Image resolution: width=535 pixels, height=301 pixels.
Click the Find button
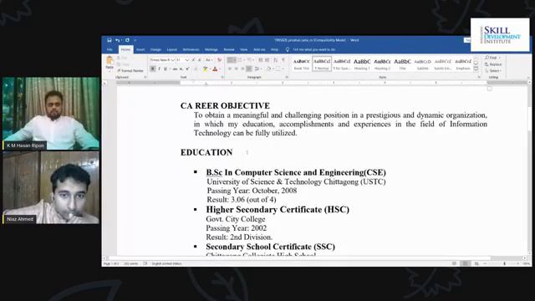tap(492, 58)
